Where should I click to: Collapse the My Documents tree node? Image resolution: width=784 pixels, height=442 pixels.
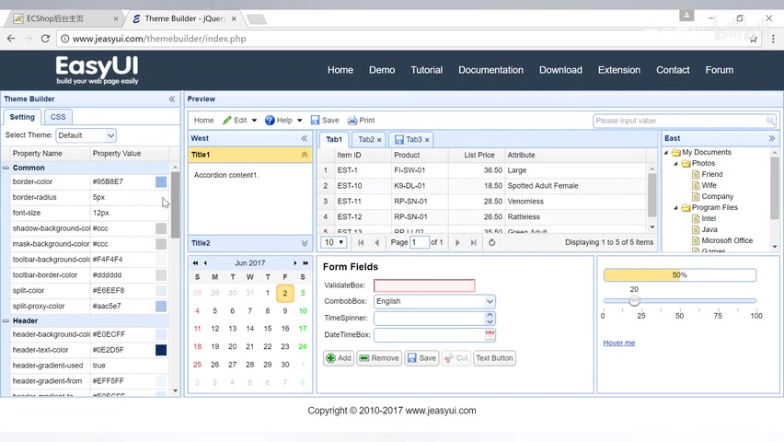[x=666, y=153]
